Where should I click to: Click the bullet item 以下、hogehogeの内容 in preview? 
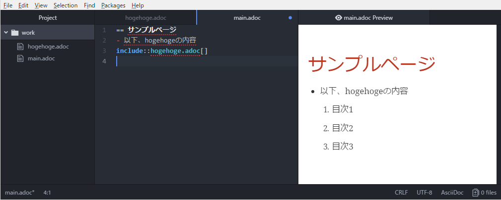point(364,91)
